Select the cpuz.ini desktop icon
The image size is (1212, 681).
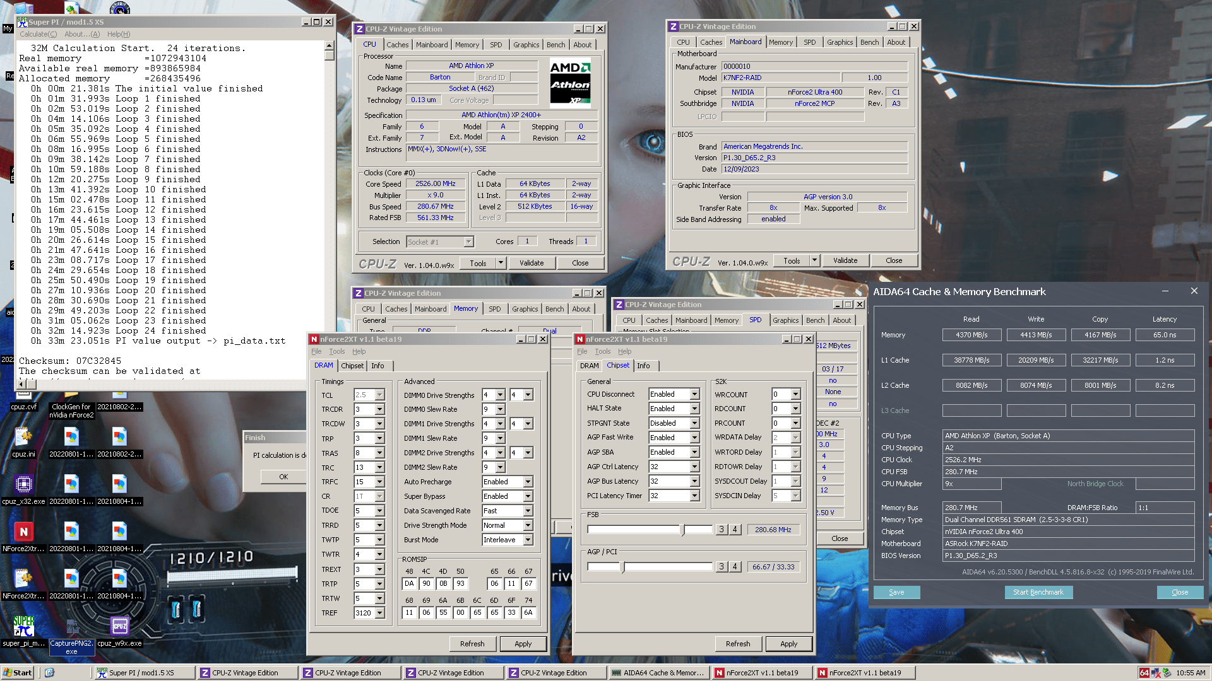click(23, 441)
